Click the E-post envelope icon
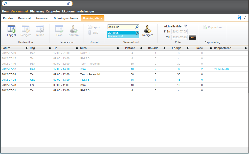Image resolution: width=249 pixels, height=154 pixels. pos(89,27)
